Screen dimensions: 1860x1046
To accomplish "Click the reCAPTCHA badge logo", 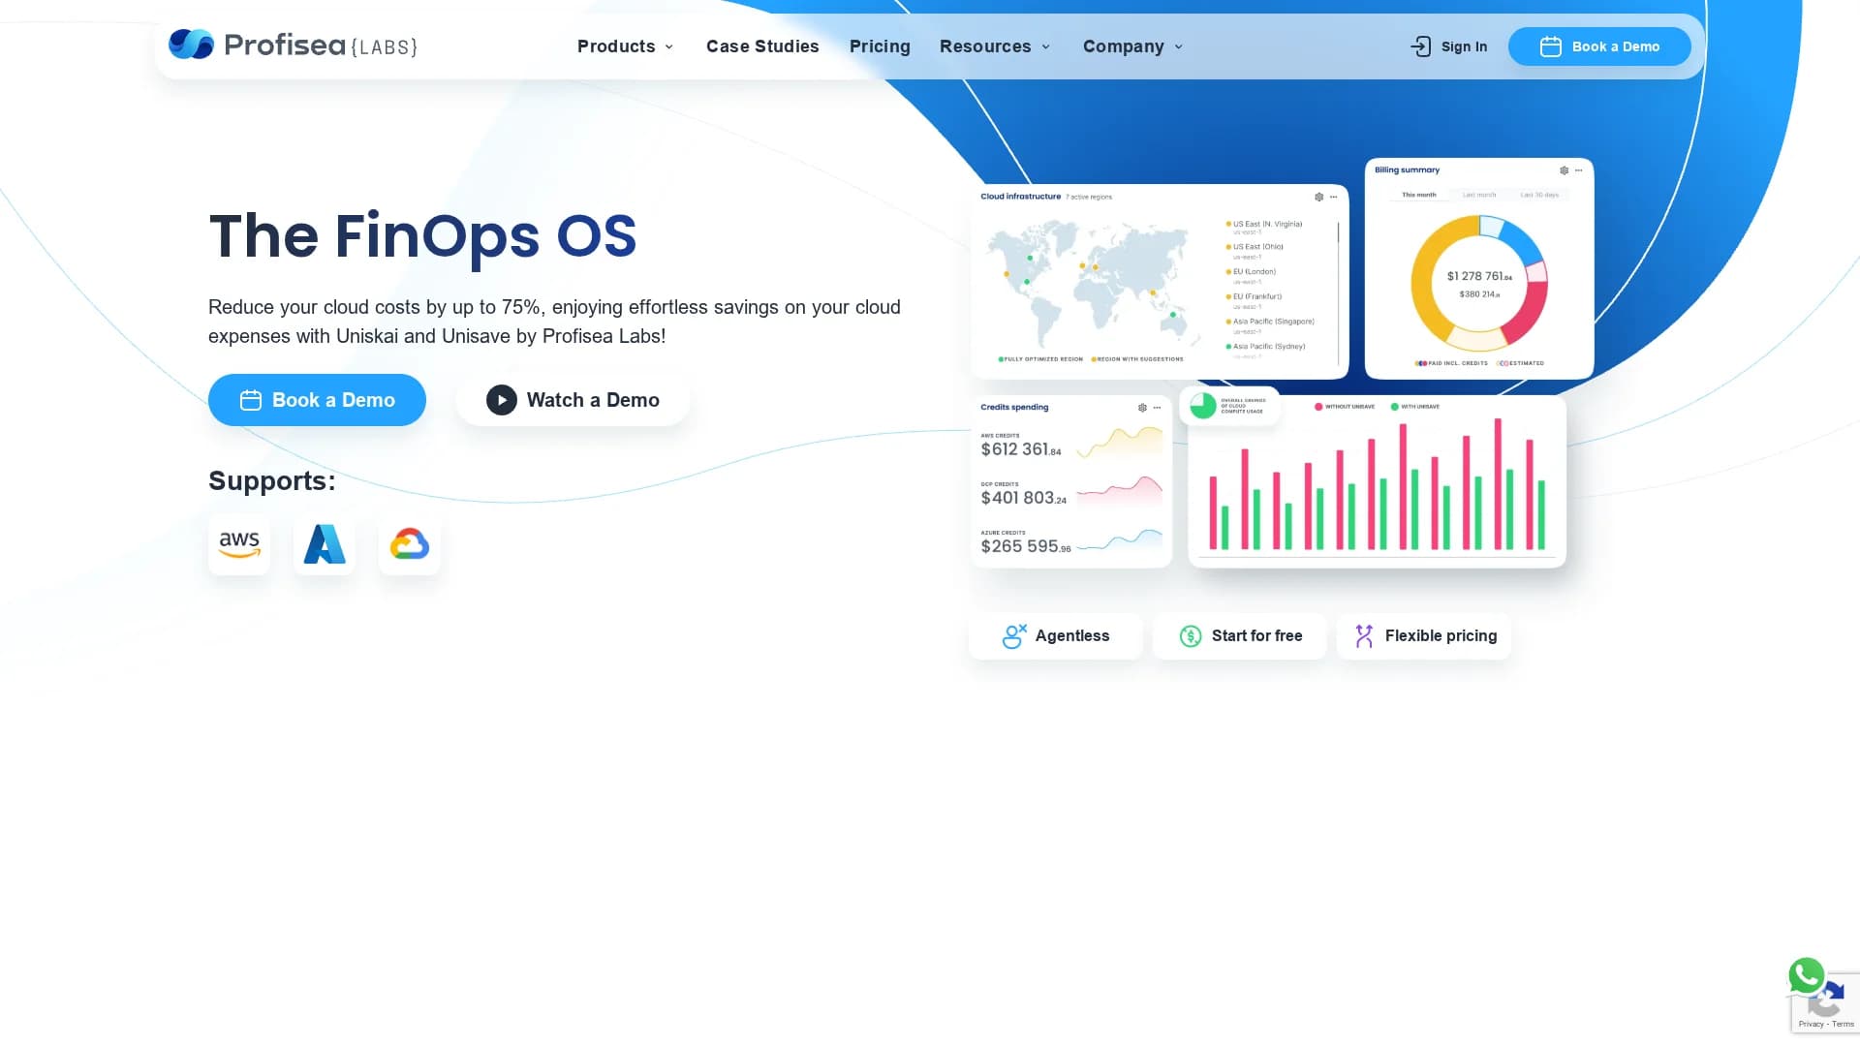I will pyautogui.click(x=1826, y=1001).
